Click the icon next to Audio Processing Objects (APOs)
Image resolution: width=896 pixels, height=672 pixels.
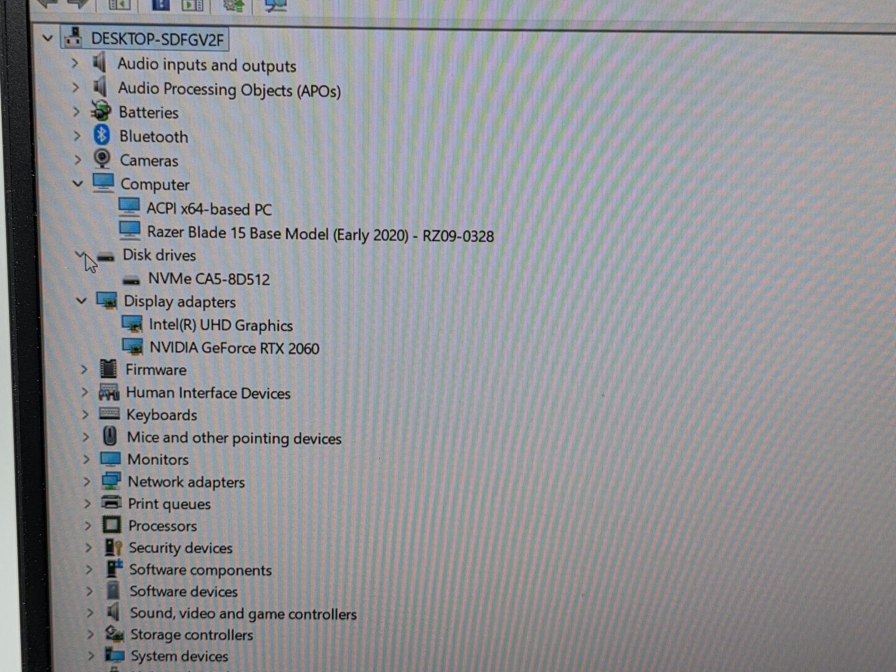[100, 87]
